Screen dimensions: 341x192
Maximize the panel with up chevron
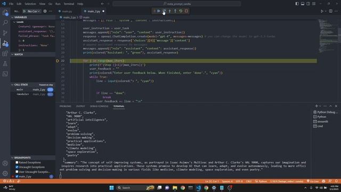click(x=330, y=106)
